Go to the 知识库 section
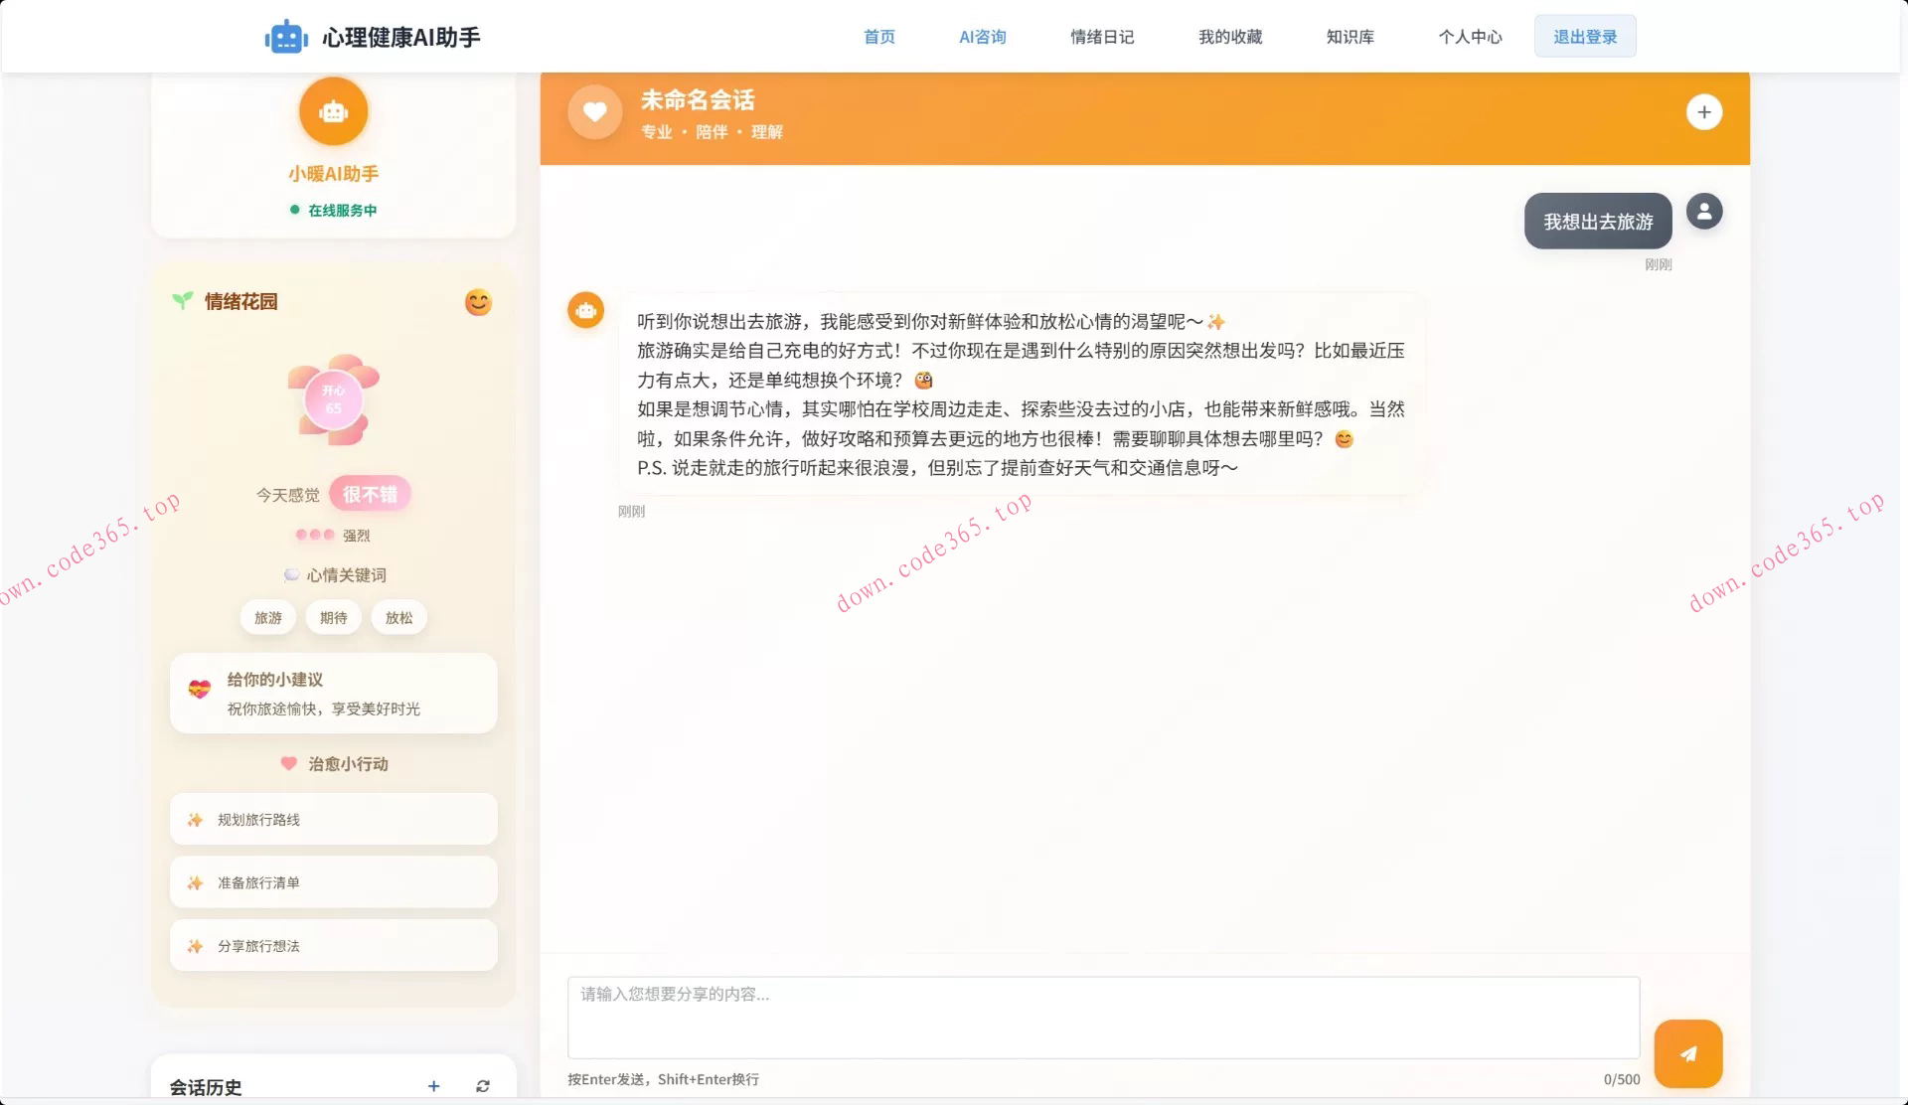1908x1105 pixels. pyautogui.click(x=1349, y=37)
